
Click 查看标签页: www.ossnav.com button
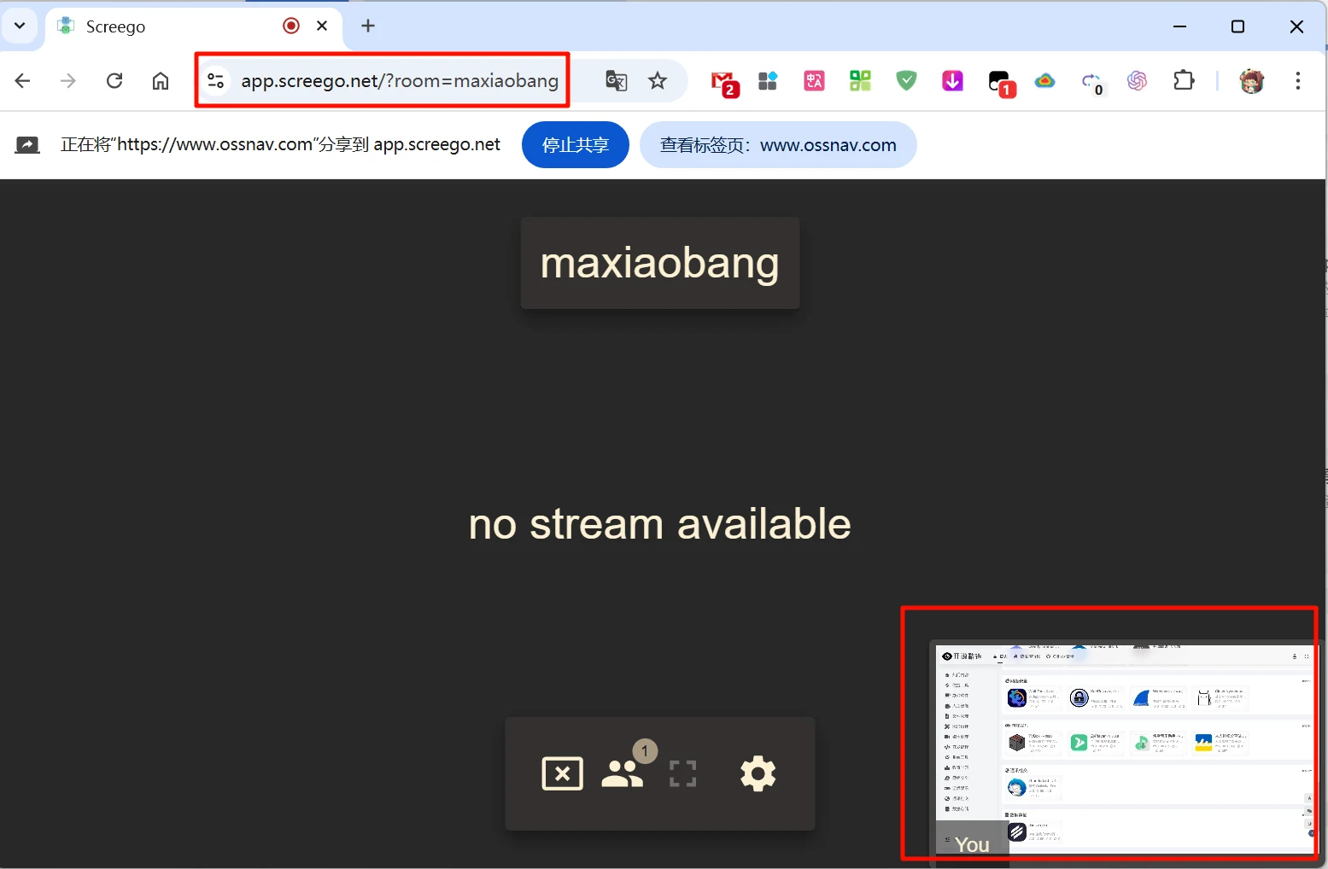(x=777, y=145)
